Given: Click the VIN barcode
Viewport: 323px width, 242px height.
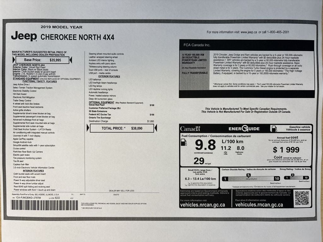Looking at the screenshot, I should (44, 205).
